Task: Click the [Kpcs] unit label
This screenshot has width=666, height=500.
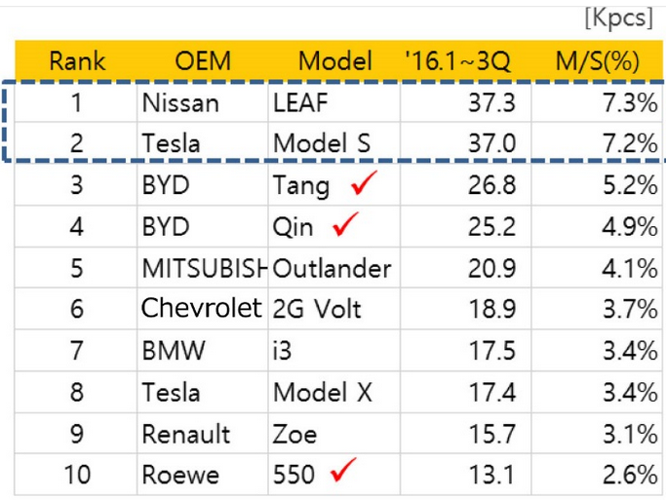Action: click(x=618, y=19)
